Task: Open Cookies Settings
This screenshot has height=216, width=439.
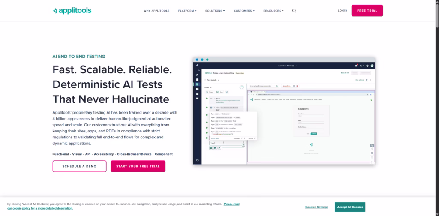Action: click(316, 207)
